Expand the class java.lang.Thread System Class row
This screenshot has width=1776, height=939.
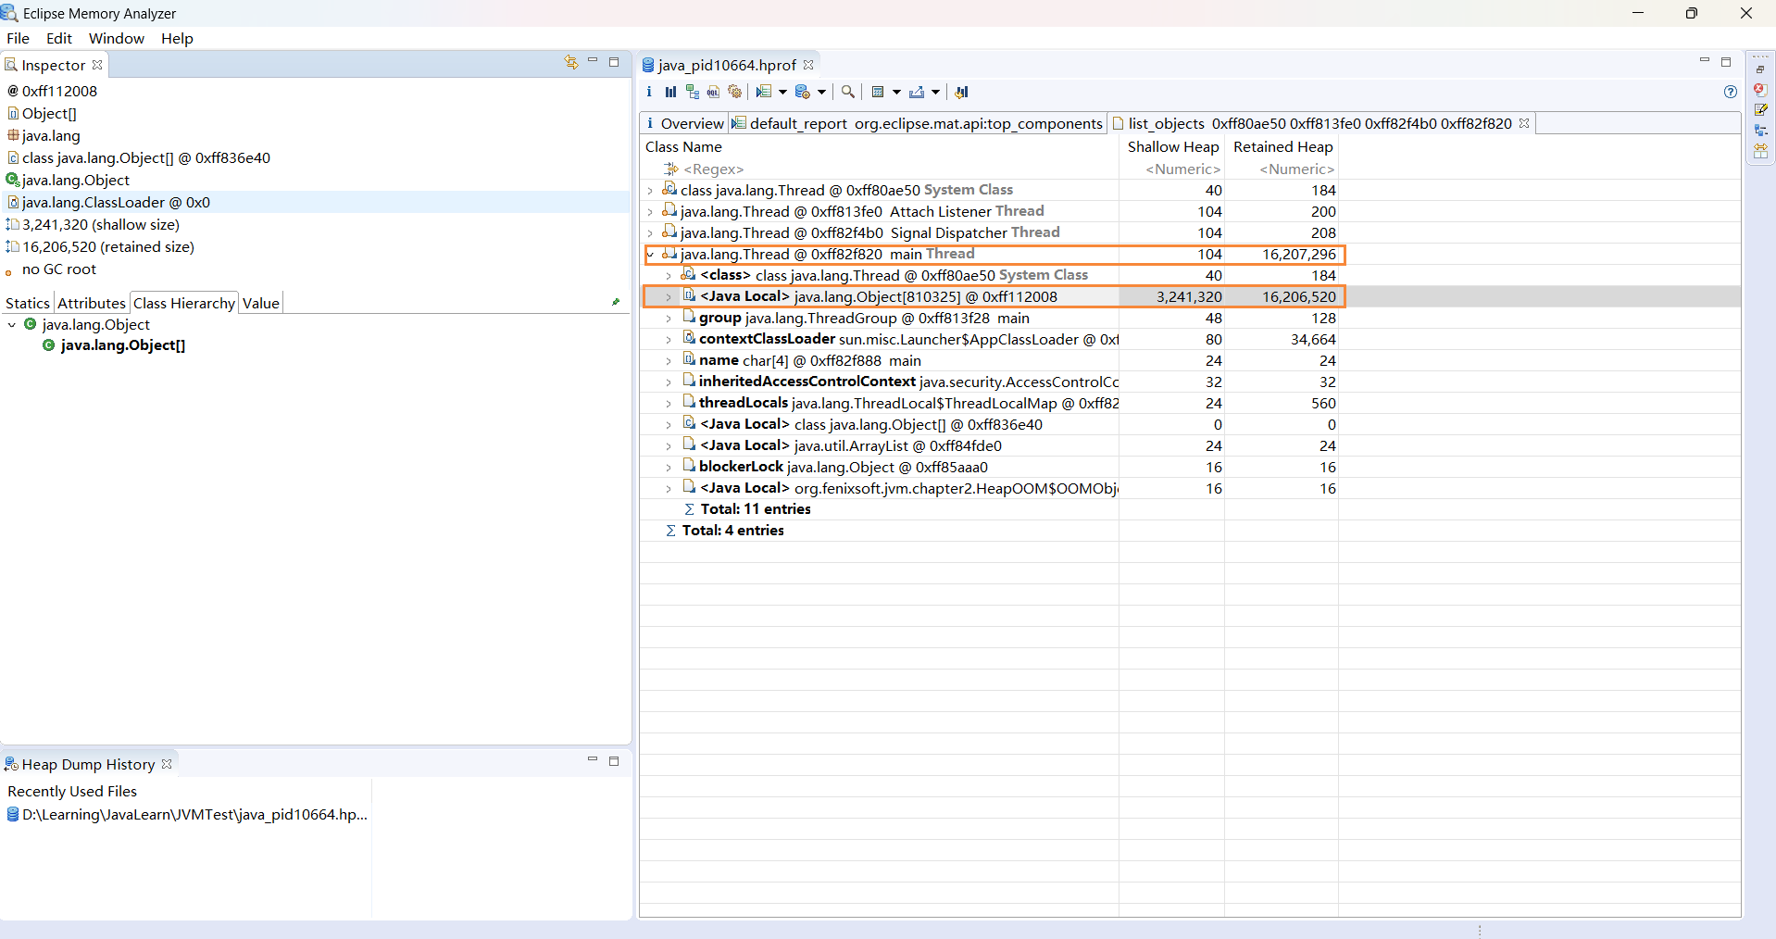click(x=650, y=191)
